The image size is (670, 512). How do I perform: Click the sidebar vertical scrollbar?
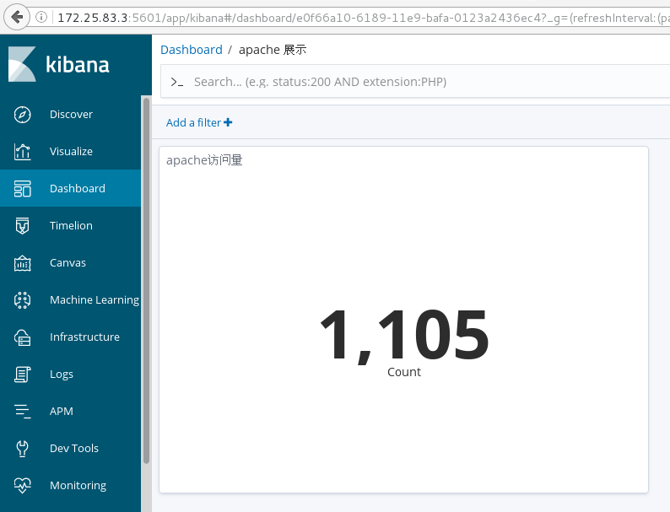coord(146,281)
